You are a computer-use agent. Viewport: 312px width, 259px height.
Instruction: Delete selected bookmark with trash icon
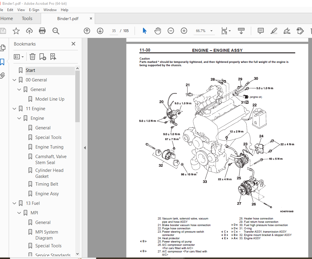[x=32, y=57]
